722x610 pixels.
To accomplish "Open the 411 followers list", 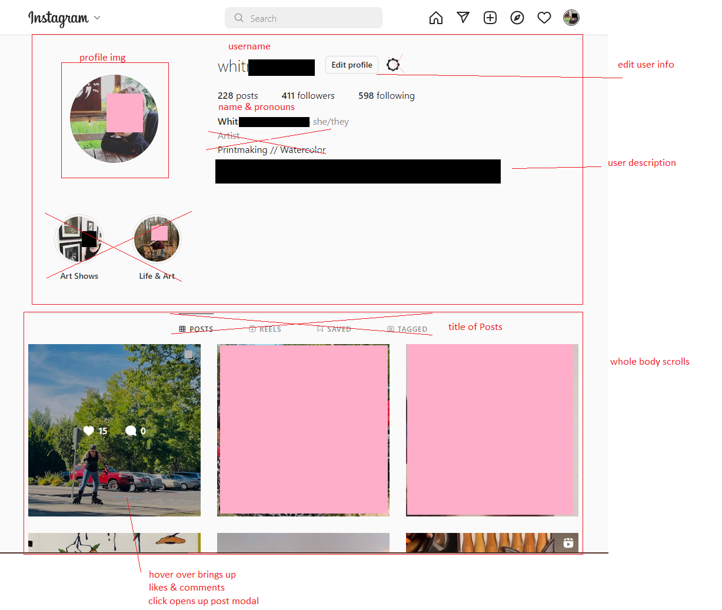I will (308, 96).
